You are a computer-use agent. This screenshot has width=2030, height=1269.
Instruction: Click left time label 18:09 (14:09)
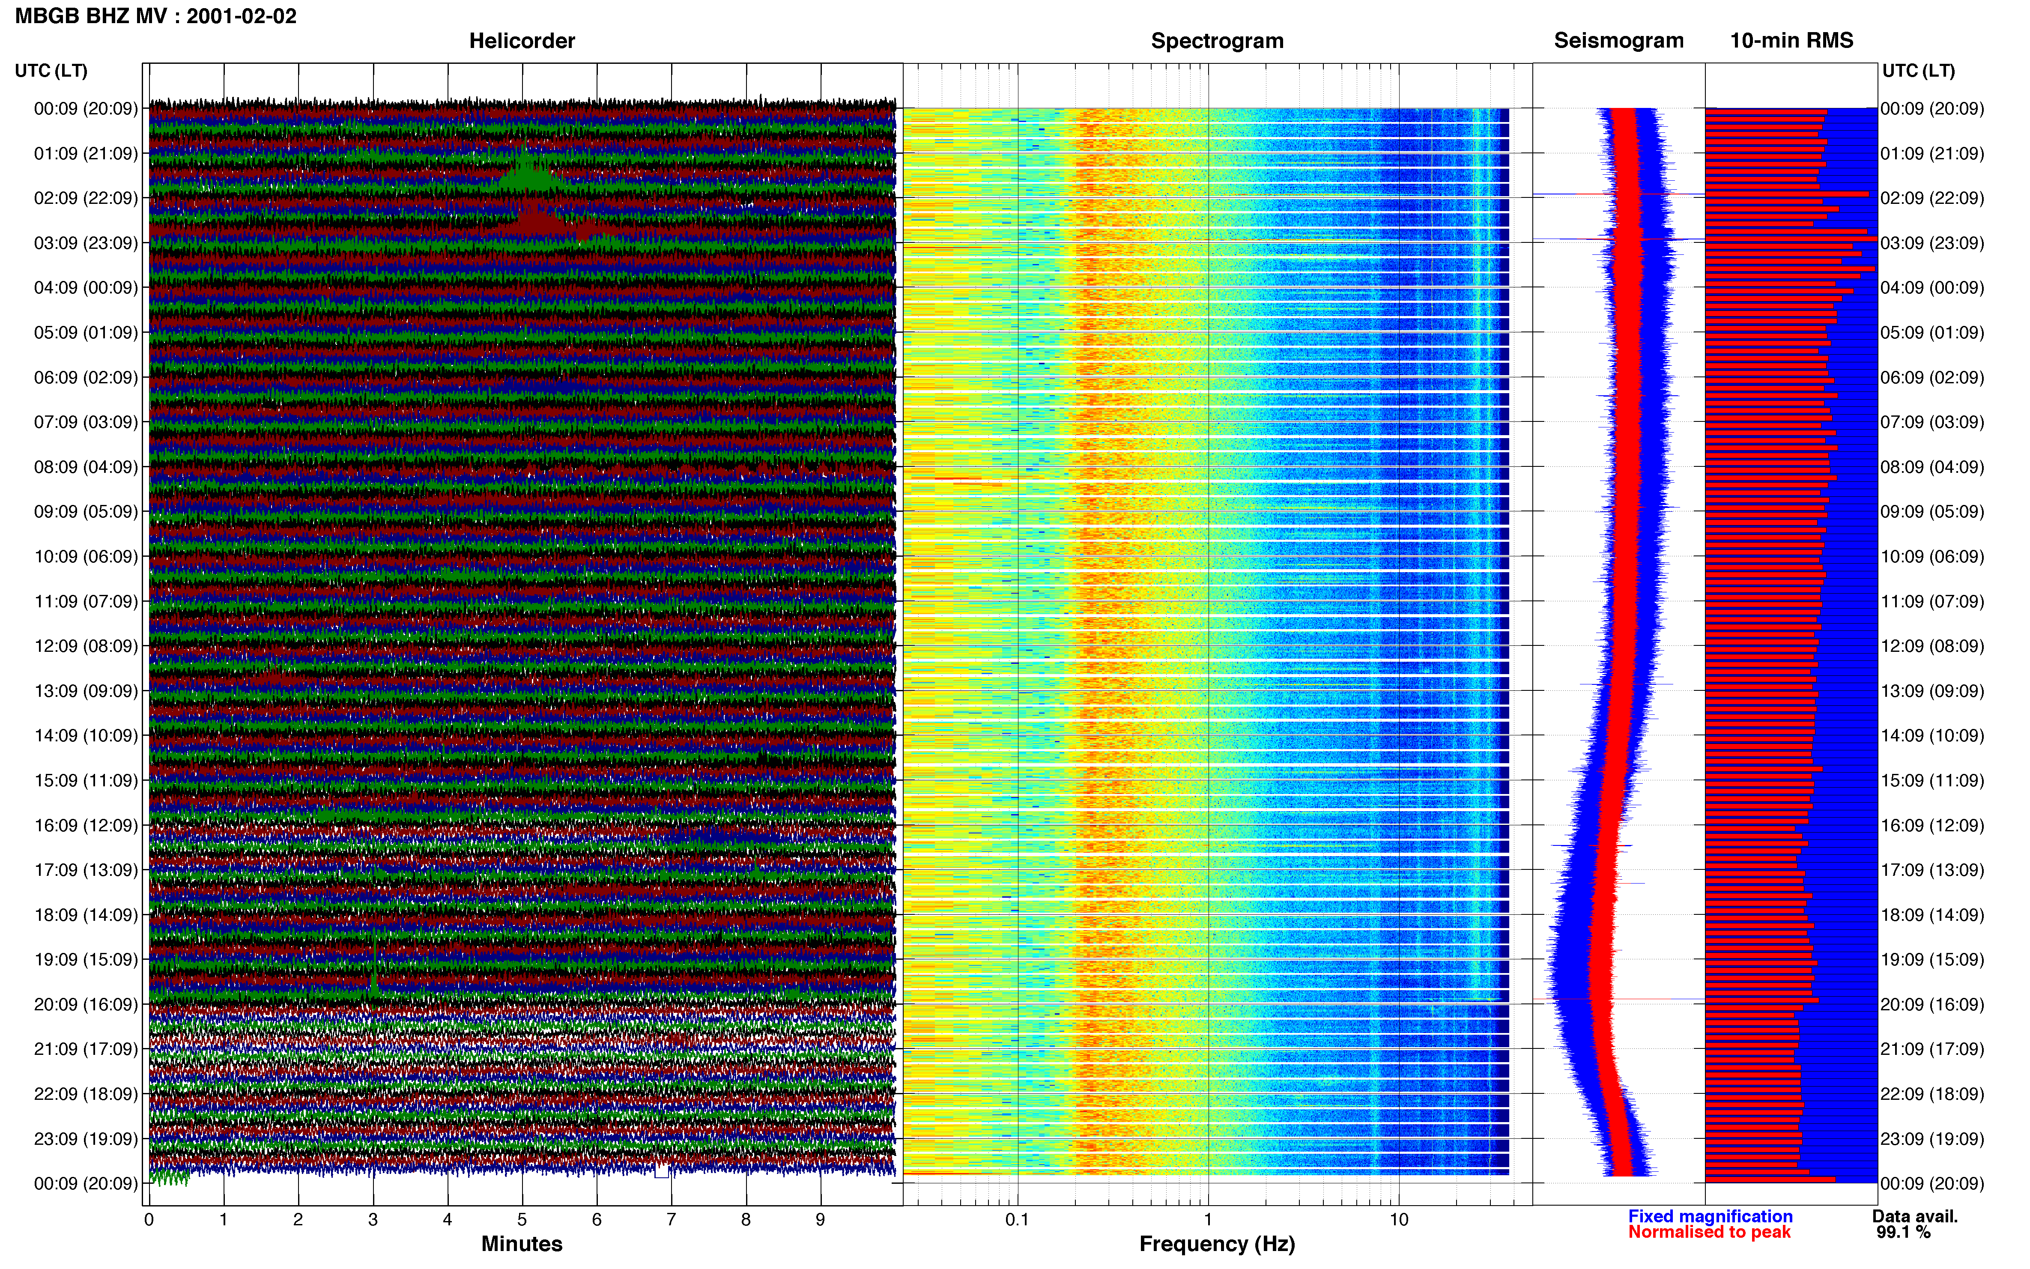(x=86, y=915)
